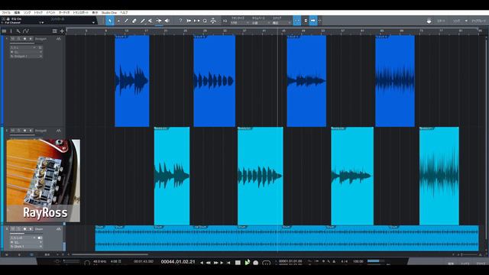Open the inspector "i" icon
This screenshot has width=489, height=275.
point(11,31)
